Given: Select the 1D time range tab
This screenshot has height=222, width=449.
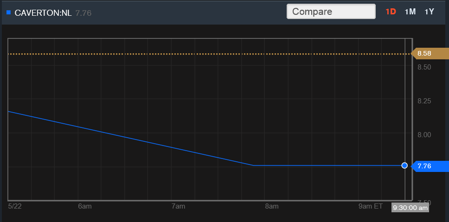Looking at the screenshot, I should pos(391,12).
